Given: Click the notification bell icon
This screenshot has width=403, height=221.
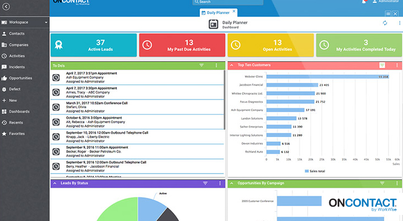Looking at the screenshot, I should (x=364, y=2).
